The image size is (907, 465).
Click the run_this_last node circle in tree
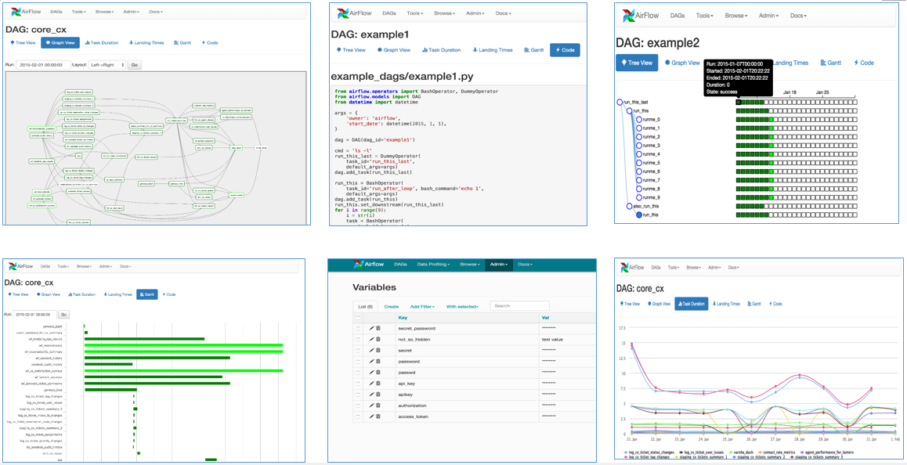pyautogui.click(x=620, y=102)
